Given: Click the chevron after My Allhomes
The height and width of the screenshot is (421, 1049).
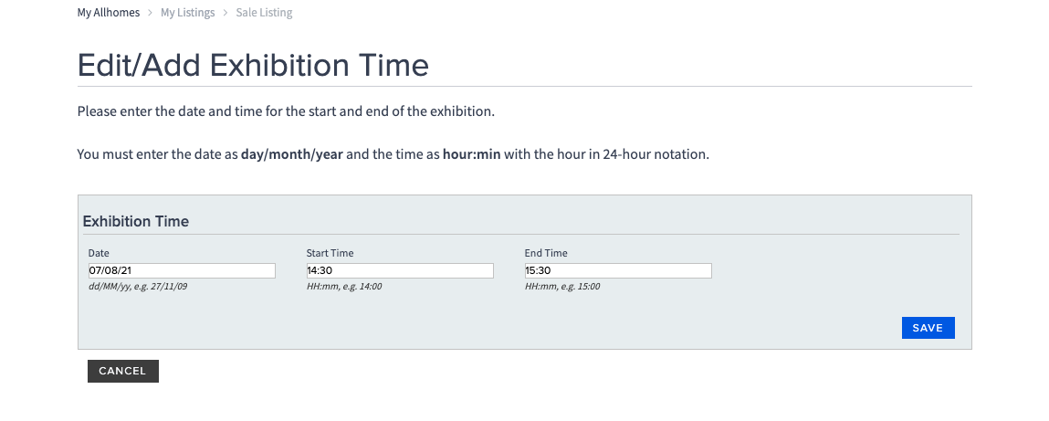Looking at the screenshot, I should click(x=150, y=13).
